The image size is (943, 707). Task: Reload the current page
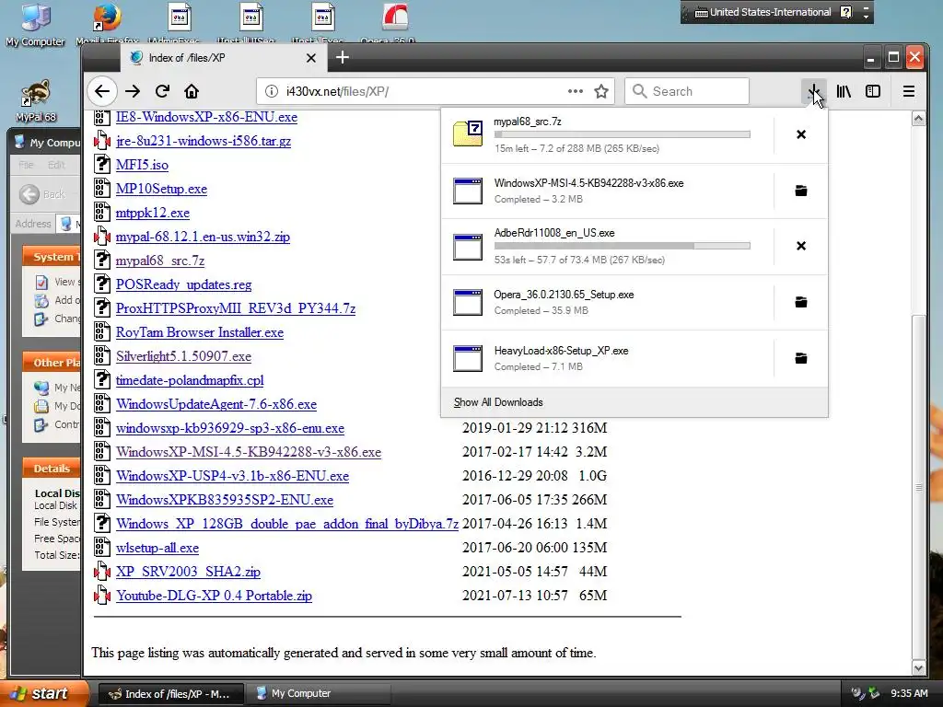click(162, 91)
